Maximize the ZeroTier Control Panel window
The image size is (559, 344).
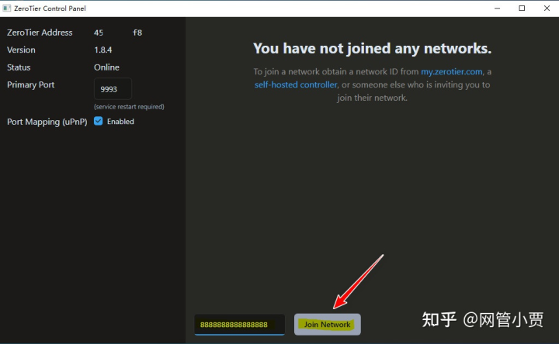click(x=522, y=9)
